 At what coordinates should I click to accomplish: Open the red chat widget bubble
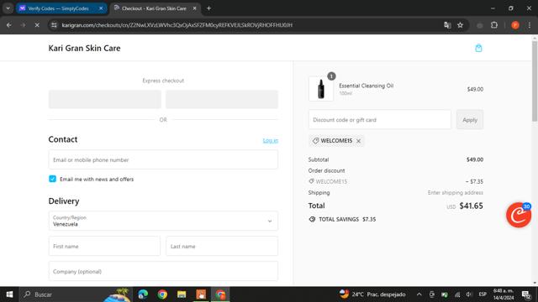tap(519, 215)
